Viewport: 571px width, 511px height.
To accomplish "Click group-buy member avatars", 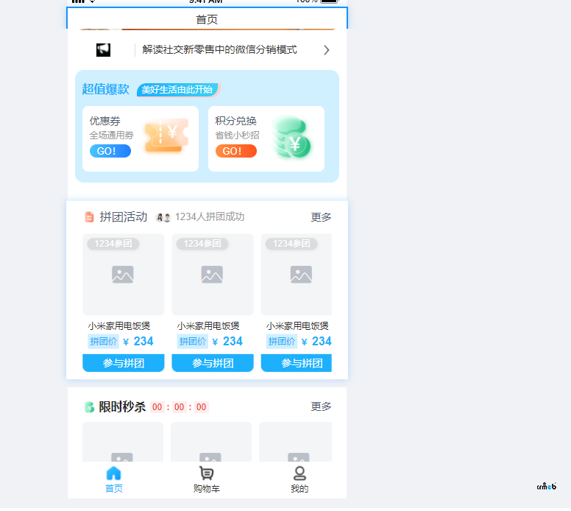I will (163, 218).
